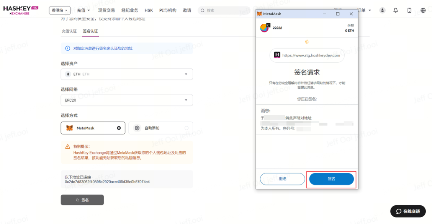Screen dimensions: 432x224
Task: Click the hashkeydev.com URL in MetaMask
Action: (x=311, y=55)
